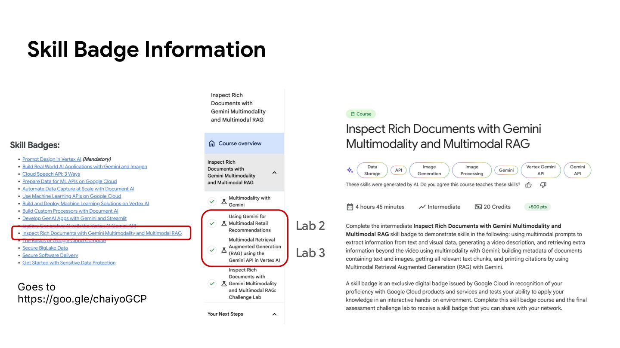The width and height of the screenshot is (620, 348).
Task: Open Prompt Design in Vertex AI link
Action: coord(52,159)
